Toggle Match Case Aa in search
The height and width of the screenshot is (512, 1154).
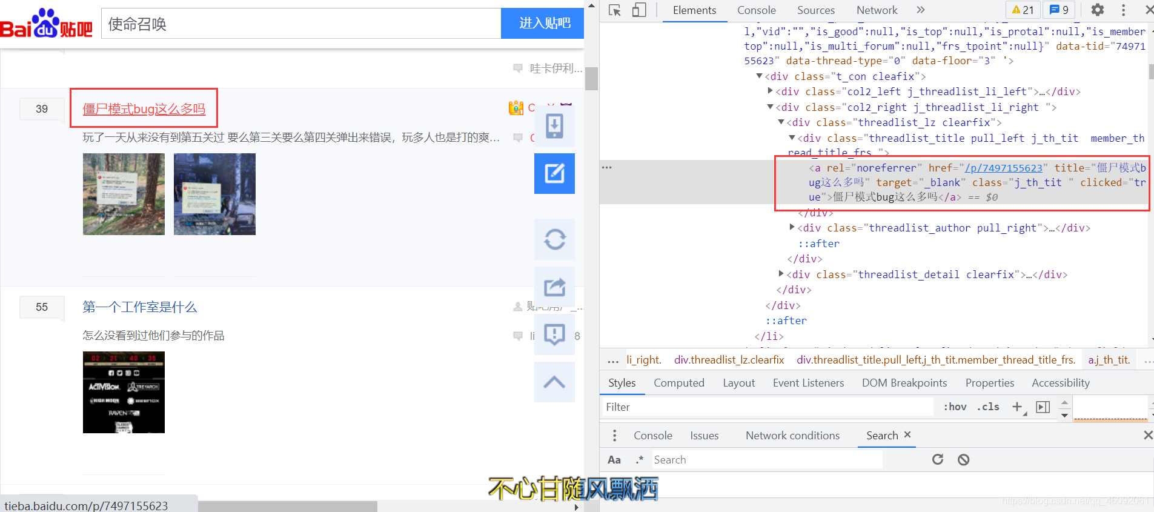click(614, 460)
